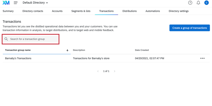Viewport: 212px width, 106px height.
Task: Click the XM logo
Action: point(6,3)
